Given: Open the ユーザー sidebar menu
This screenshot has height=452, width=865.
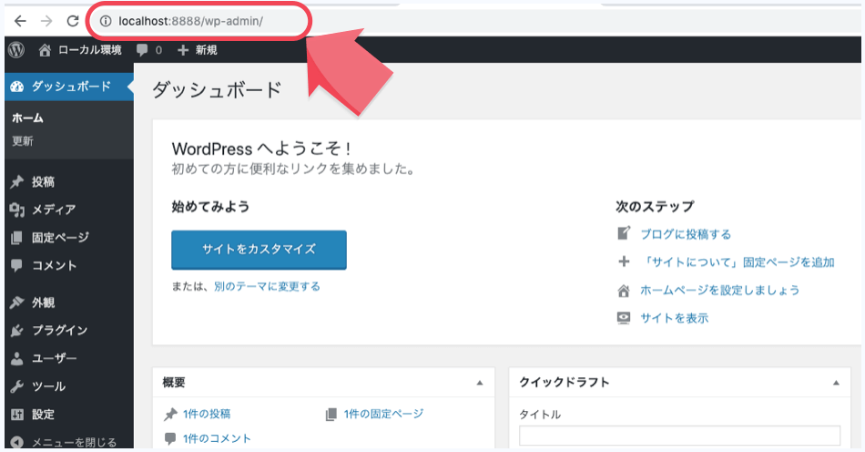Looking at the screenshot, I should (54, 358).
